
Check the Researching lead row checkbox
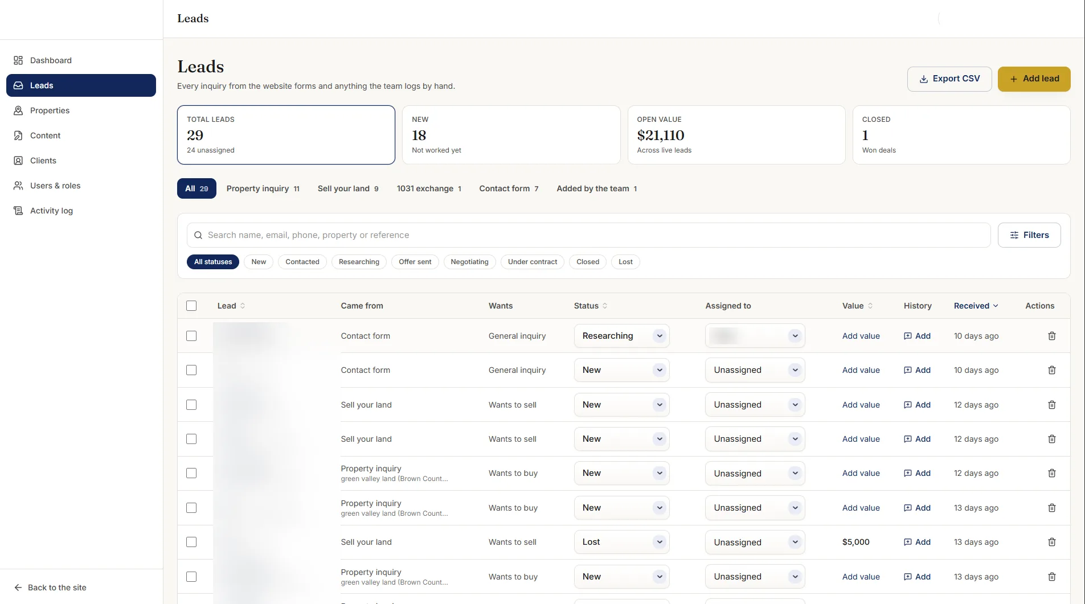[191, 336]
